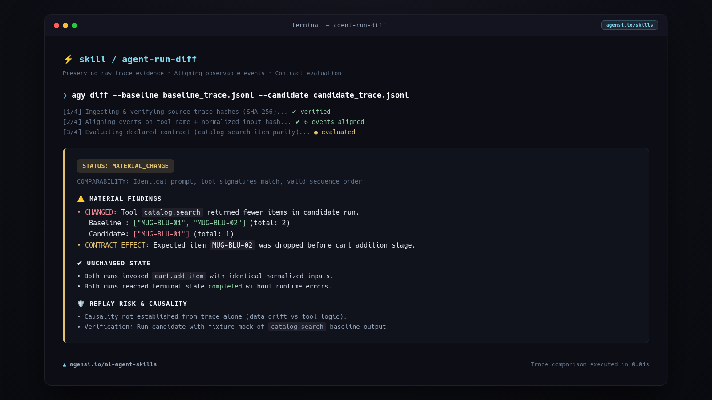
Task: Click the STATUS: MATERIAL_CHANGE badge
Action: point(125,166)
